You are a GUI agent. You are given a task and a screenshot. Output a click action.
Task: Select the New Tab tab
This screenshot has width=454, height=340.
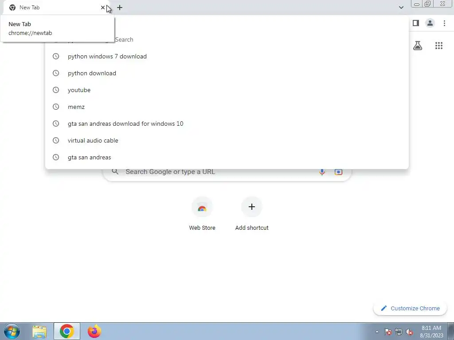(x=56, y=8)
